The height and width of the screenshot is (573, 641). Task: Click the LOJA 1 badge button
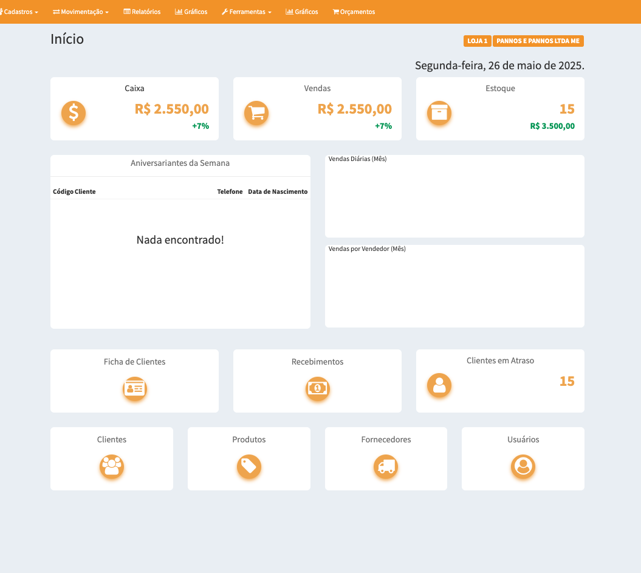tap(477, 41)
